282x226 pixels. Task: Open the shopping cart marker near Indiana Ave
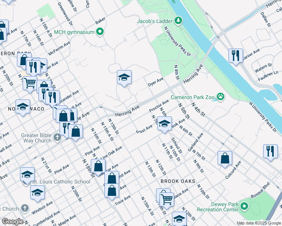(x=167, y=200)
